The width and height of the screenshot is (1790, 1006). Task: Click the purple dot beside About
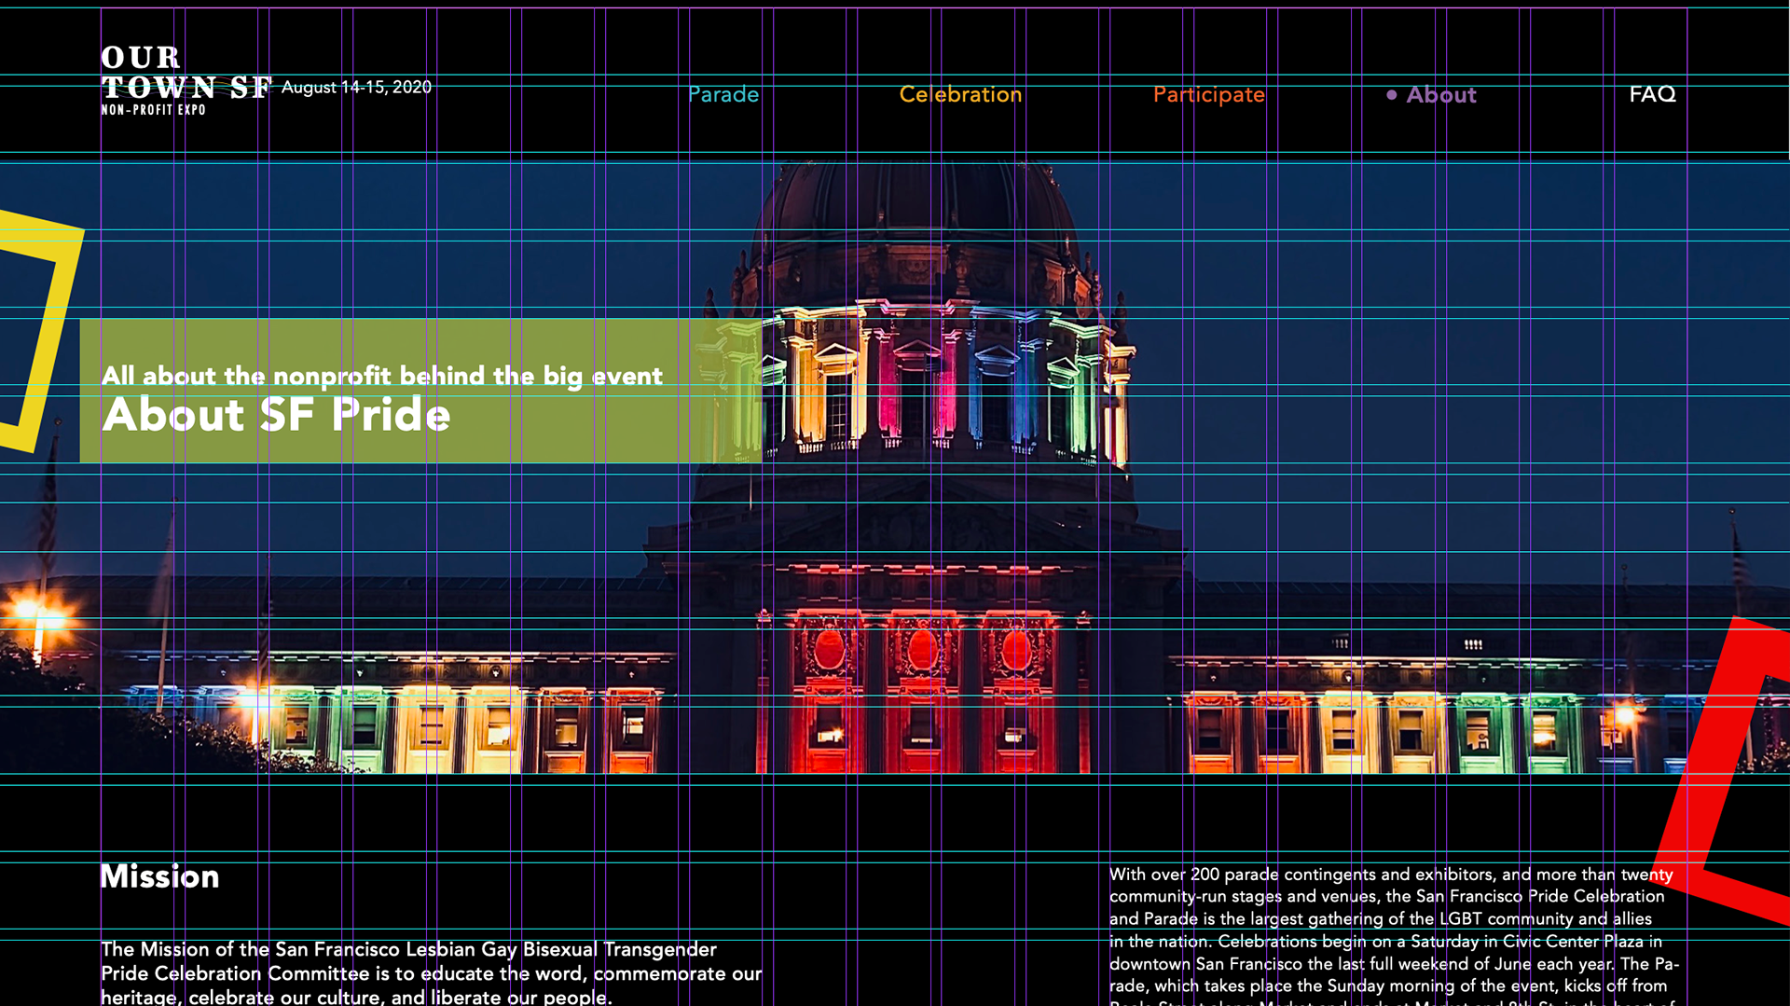pyautogui.click(x=1391, y=94)
